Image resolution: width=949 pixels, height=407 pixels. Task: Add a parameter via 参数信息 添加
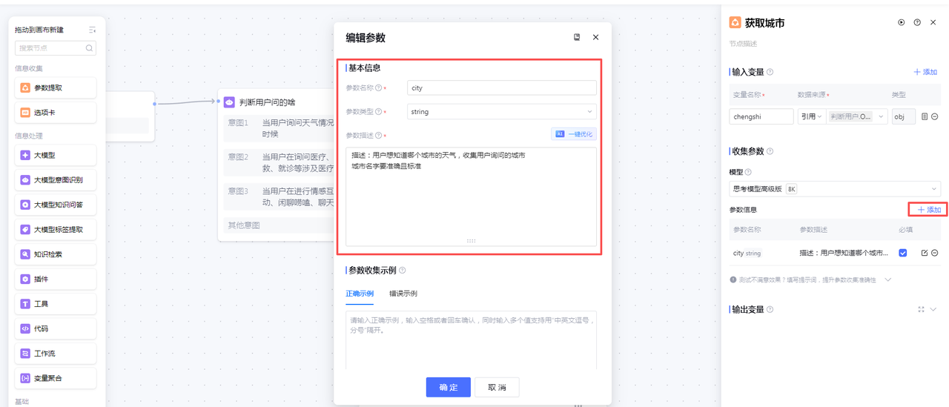tap(929, 210)
